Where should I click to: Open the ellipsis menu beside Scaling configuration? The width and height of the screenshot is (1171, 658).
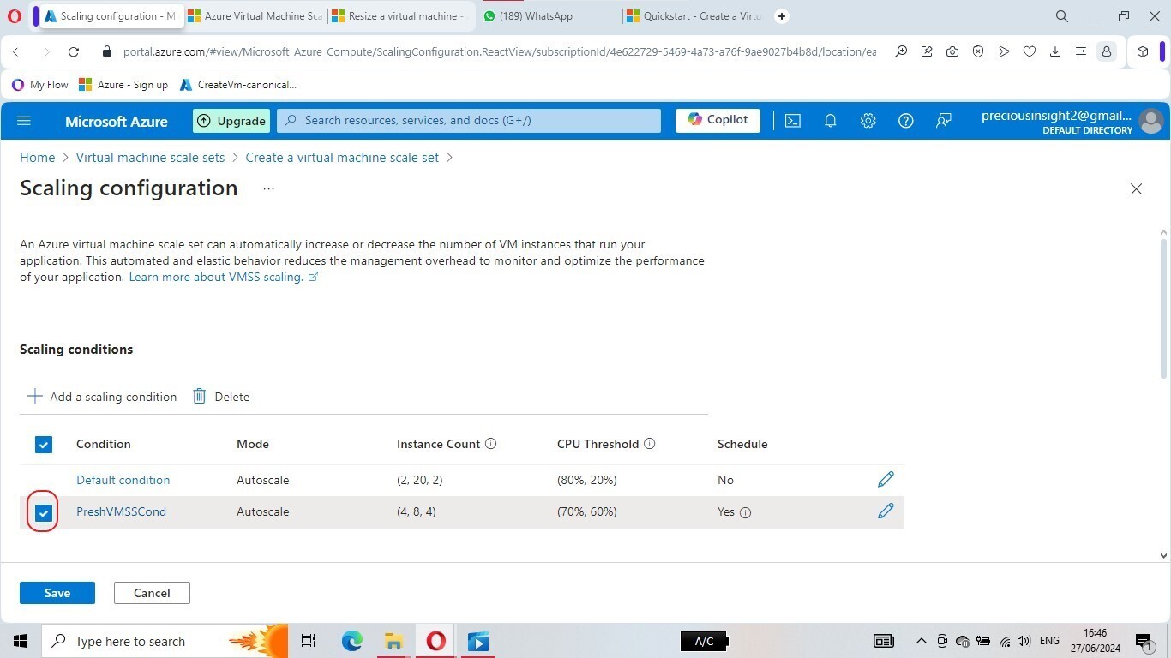click(268, 188)
